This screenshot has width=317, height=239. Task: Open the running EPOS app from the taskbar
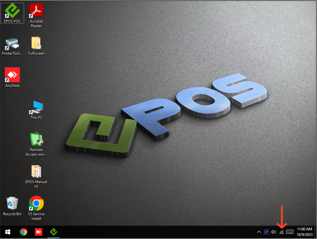point(54,232)
